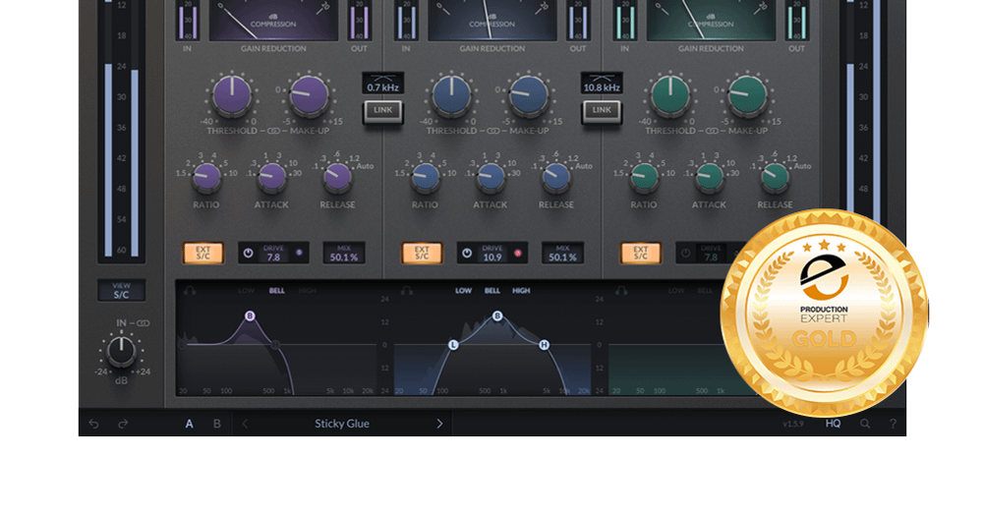The height and width of the screenshot is (515, 983).
Task: Toggle EXT S/C on the blue band
Action: click(x=422, y=253)
